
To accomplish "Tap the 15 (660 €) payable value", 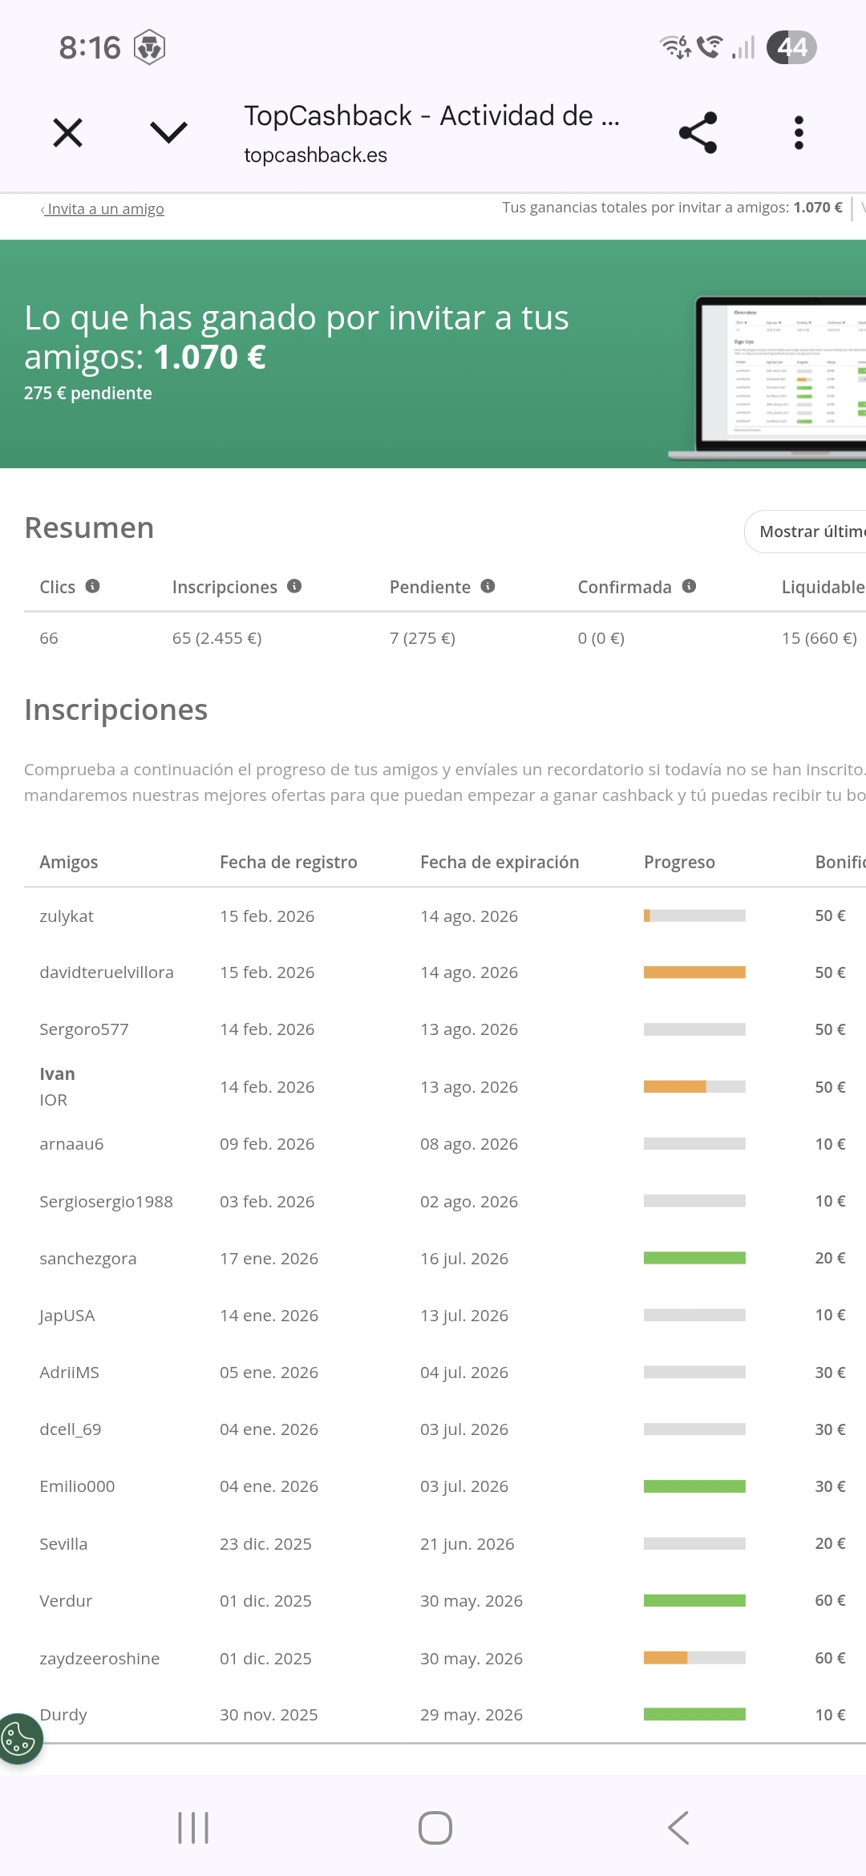I will 819,638.
